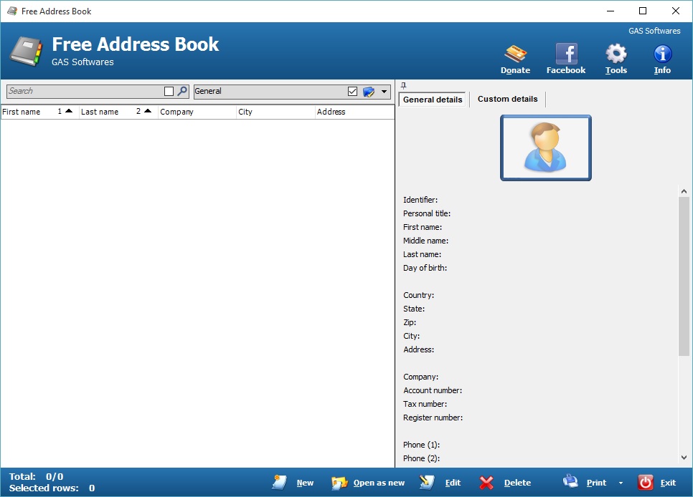
Task: Click the Open as new button label
Action: [379, 483]
